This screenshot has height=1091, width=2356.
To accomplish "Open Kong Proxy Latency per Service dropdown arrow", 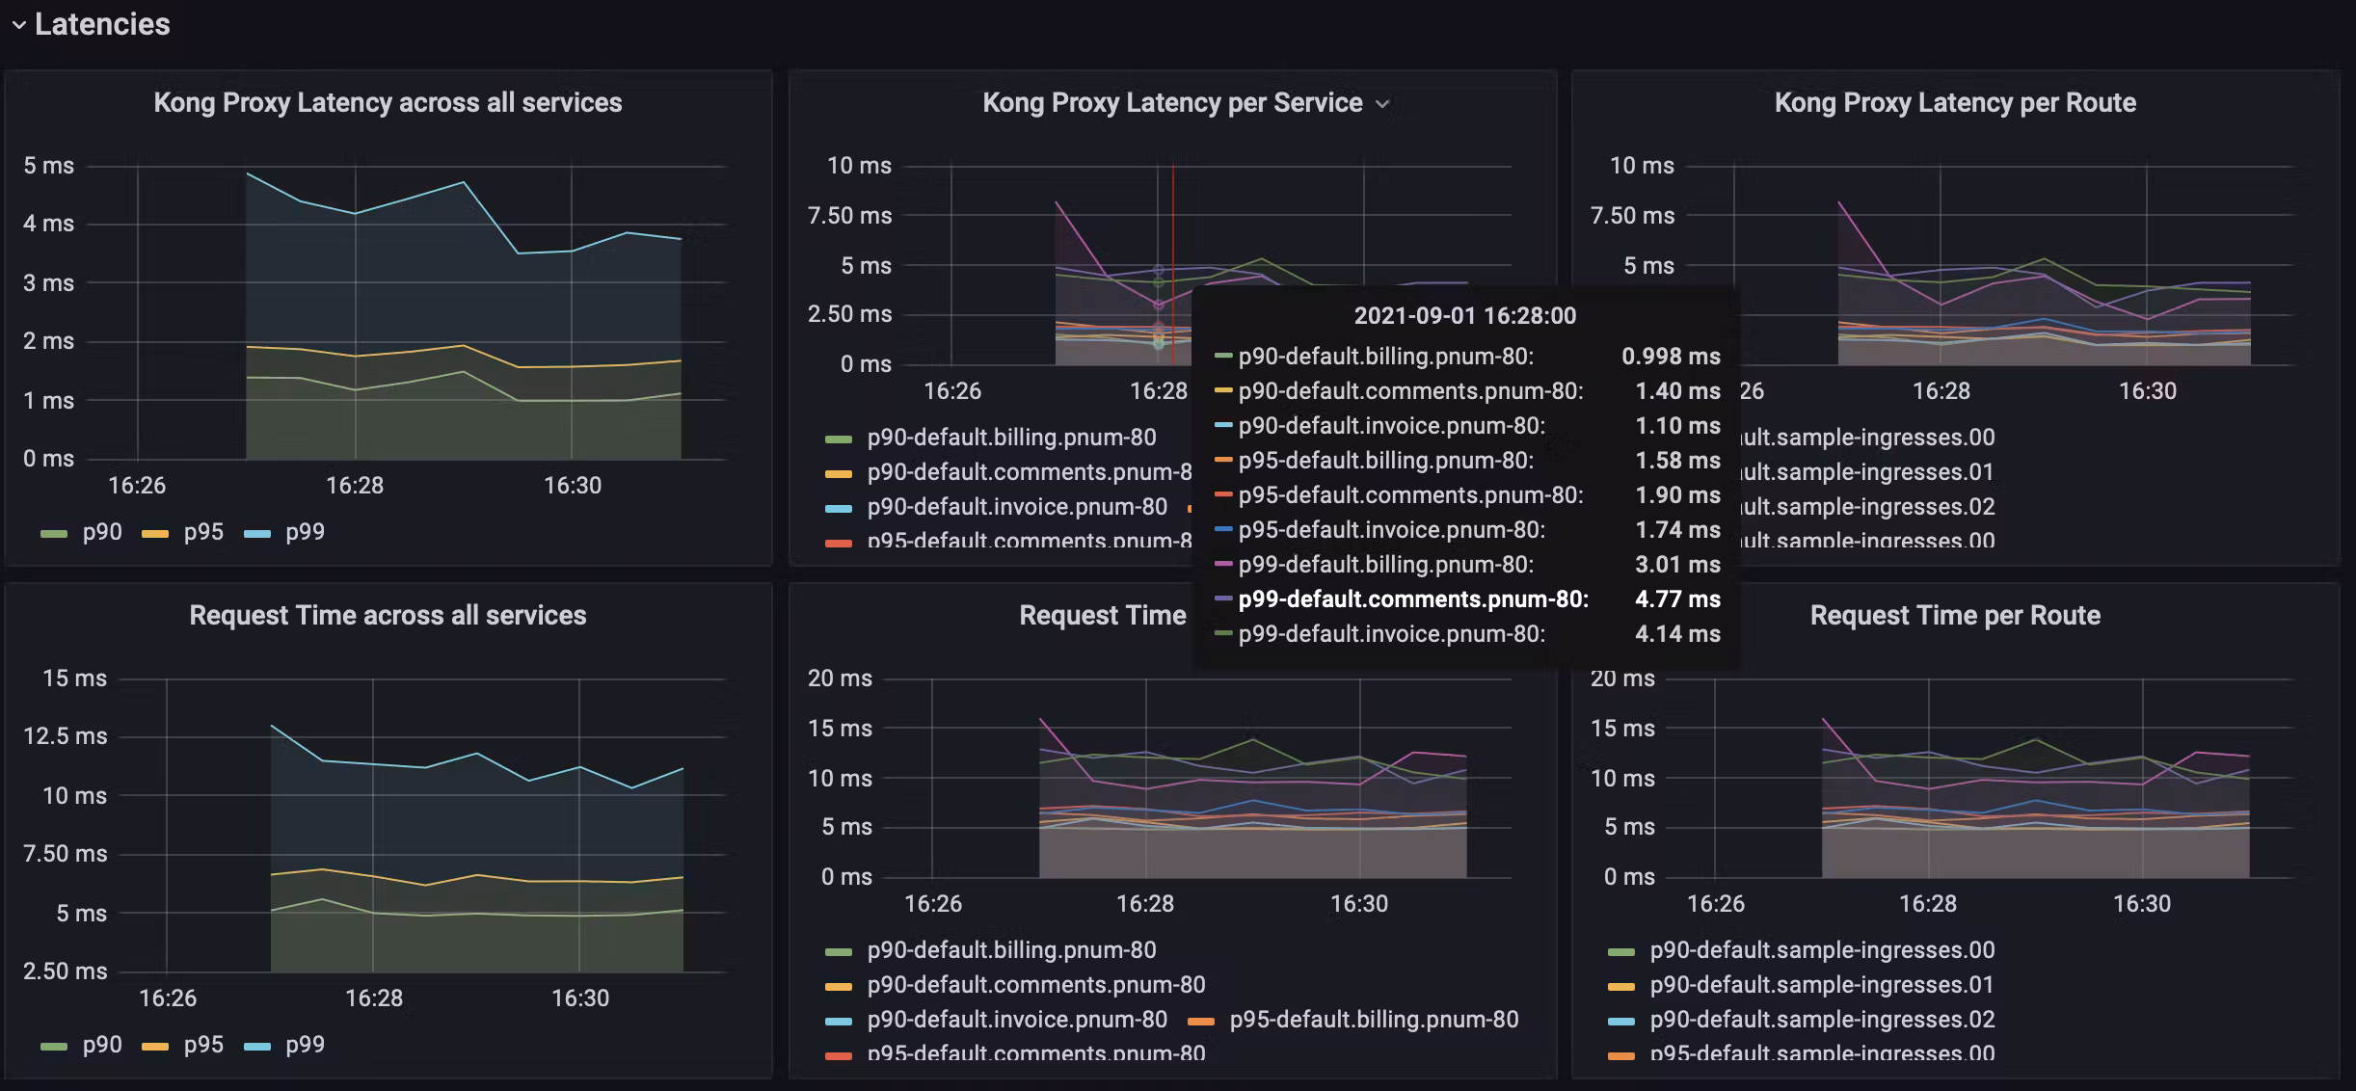I will 1382,104.
